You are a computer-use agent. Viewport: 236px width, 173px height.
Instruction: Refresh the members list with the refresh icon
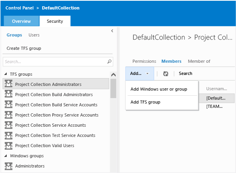pos(166,74)
